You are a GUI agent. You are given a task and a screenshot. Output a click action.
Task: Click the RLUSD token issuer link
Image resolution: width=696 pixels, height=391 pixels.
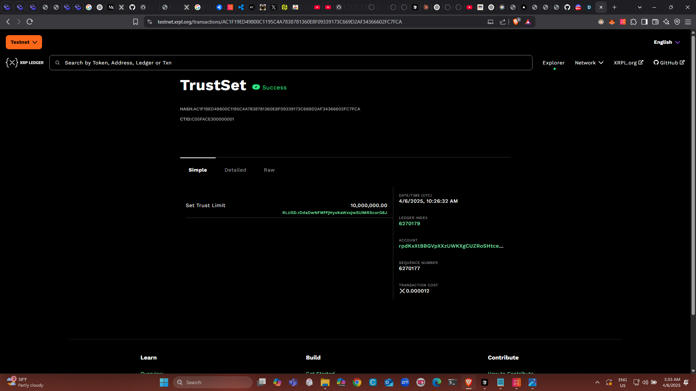[335, 213]
